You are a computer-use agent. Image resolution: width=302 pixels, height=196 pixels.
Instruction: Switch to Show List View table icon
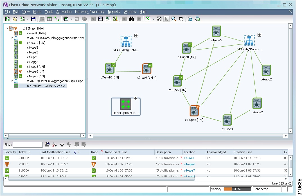click(x=49, y=19)
